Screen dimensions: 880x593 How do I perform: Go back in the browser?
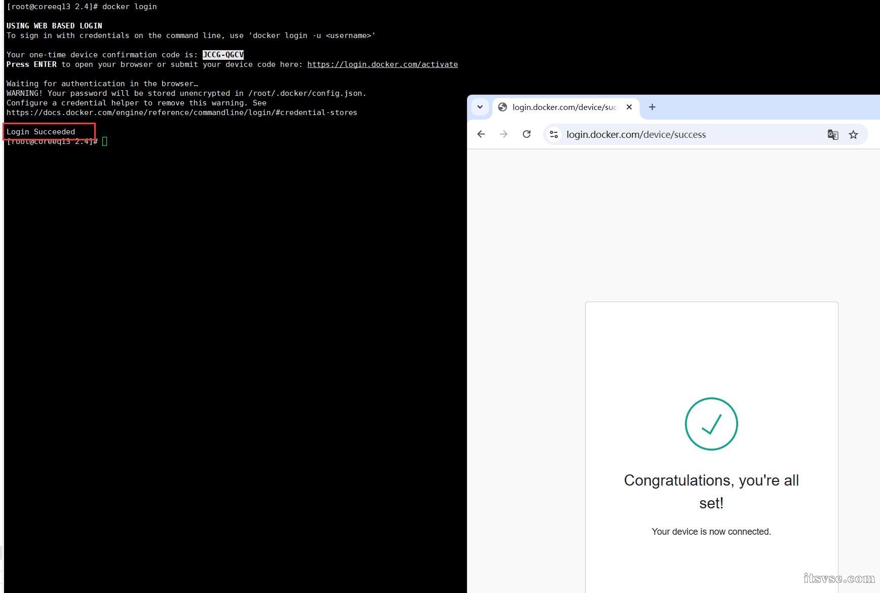coord(481,134)
